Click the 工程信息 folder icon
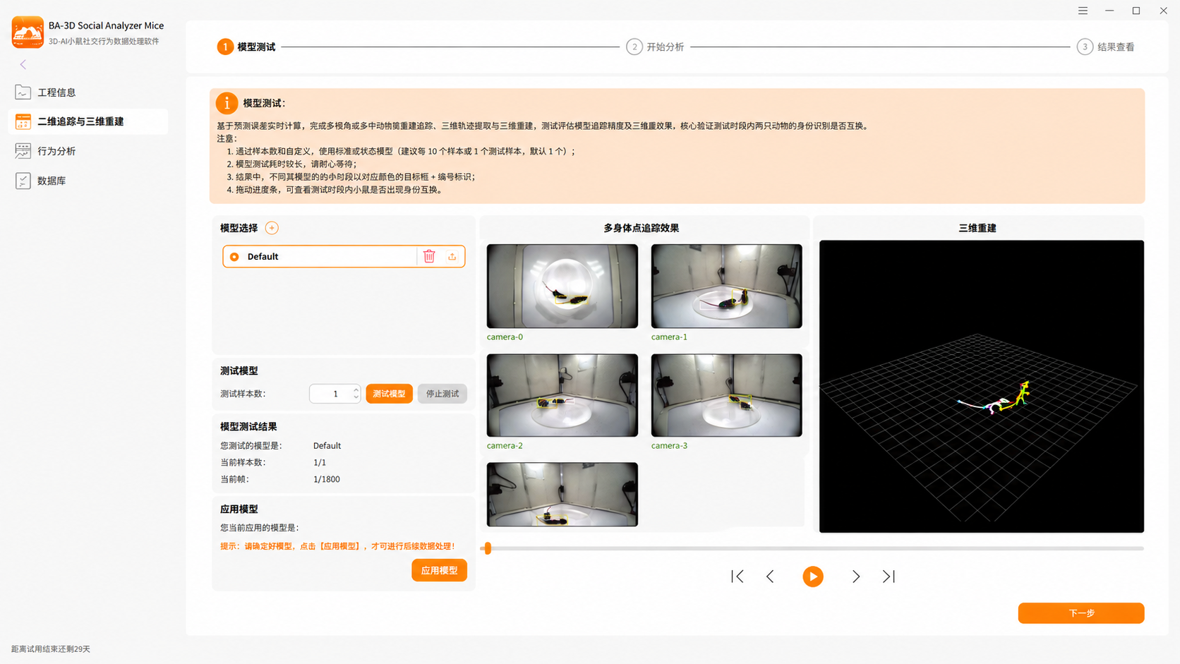The height and width of the screenshot is (664, 1180). [x=23, y=92]
